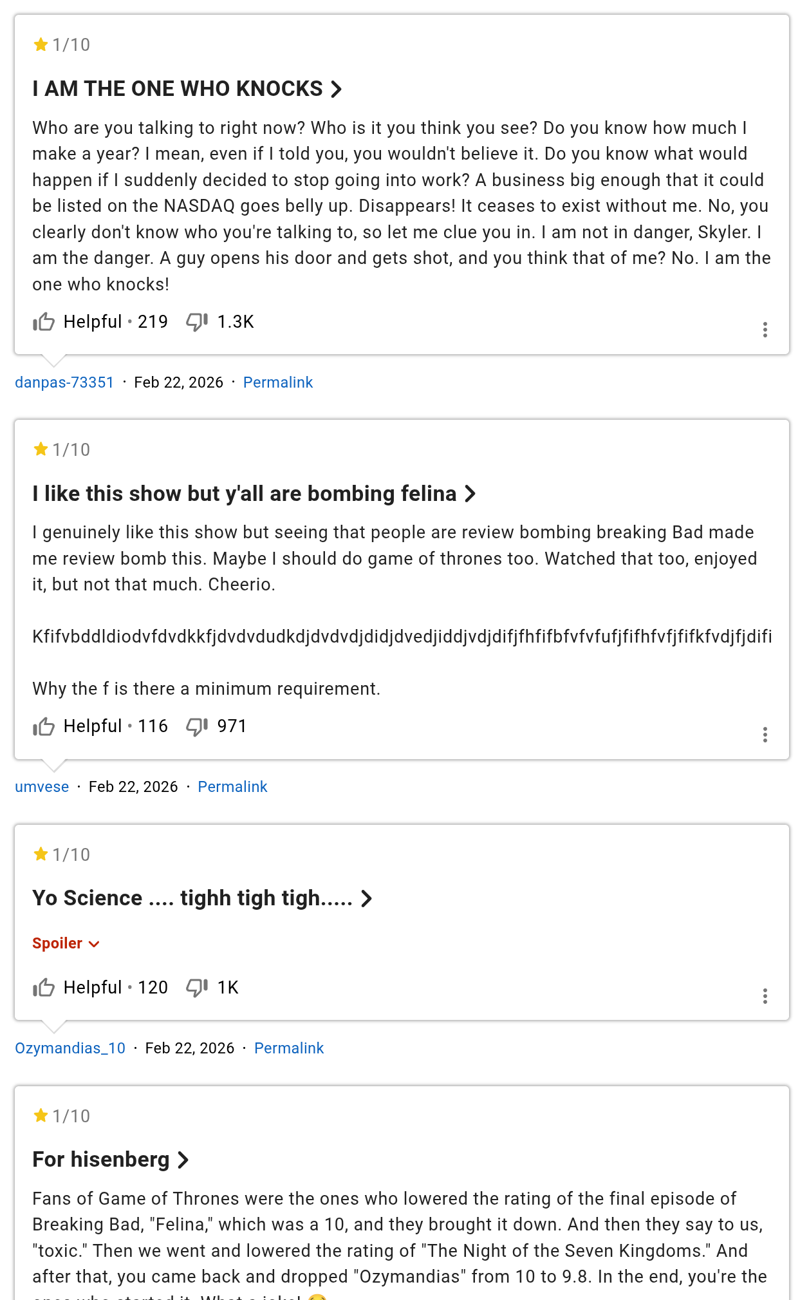809x1300 pixels.
Task: Click Permalink under umvese's review
Action: (x=232, y=787)
